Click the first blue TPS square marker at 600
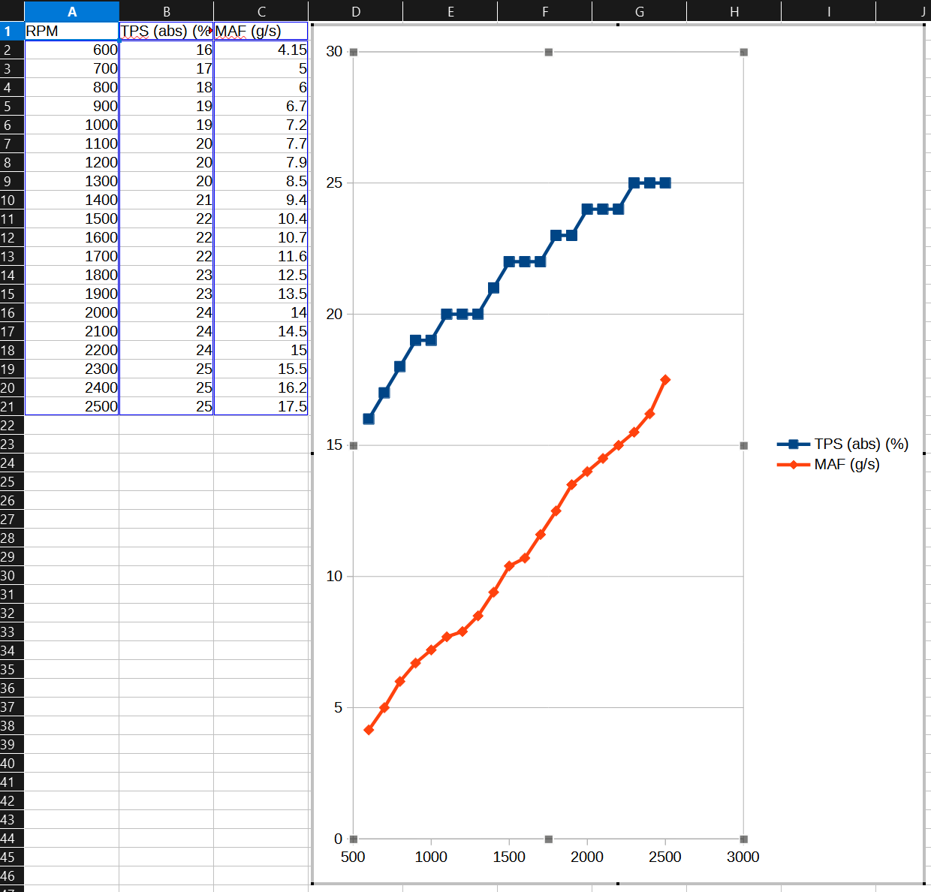The width and height of the screenshot is (931, 892). pos(369,419)
